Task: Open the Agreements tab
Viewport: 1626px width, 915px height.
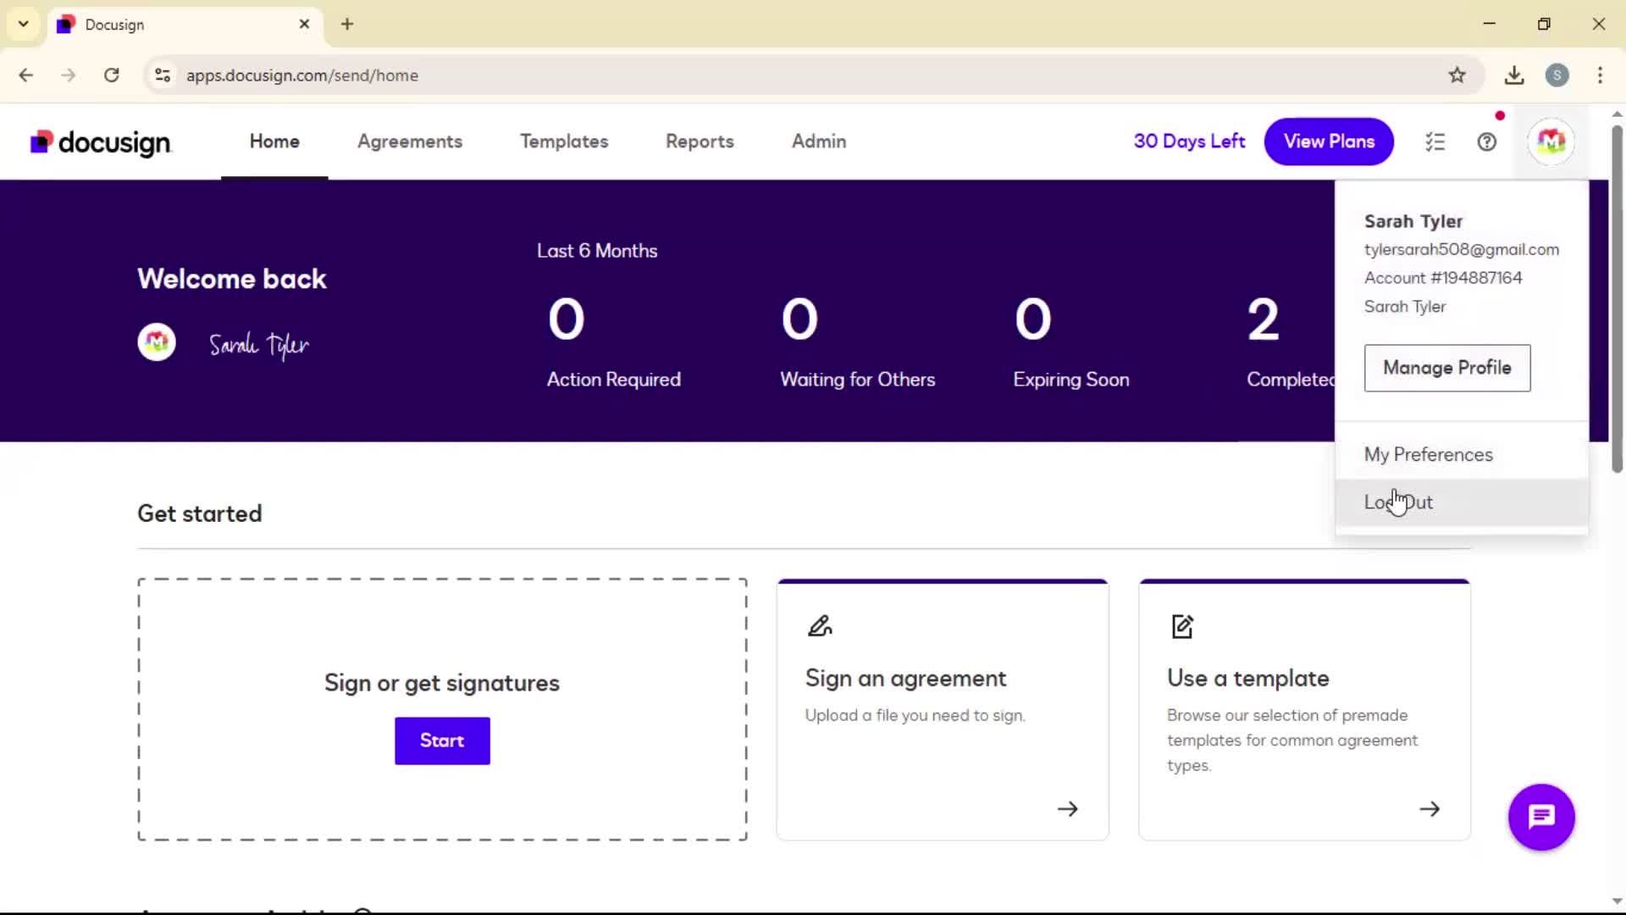Action: tap(410, 141)
